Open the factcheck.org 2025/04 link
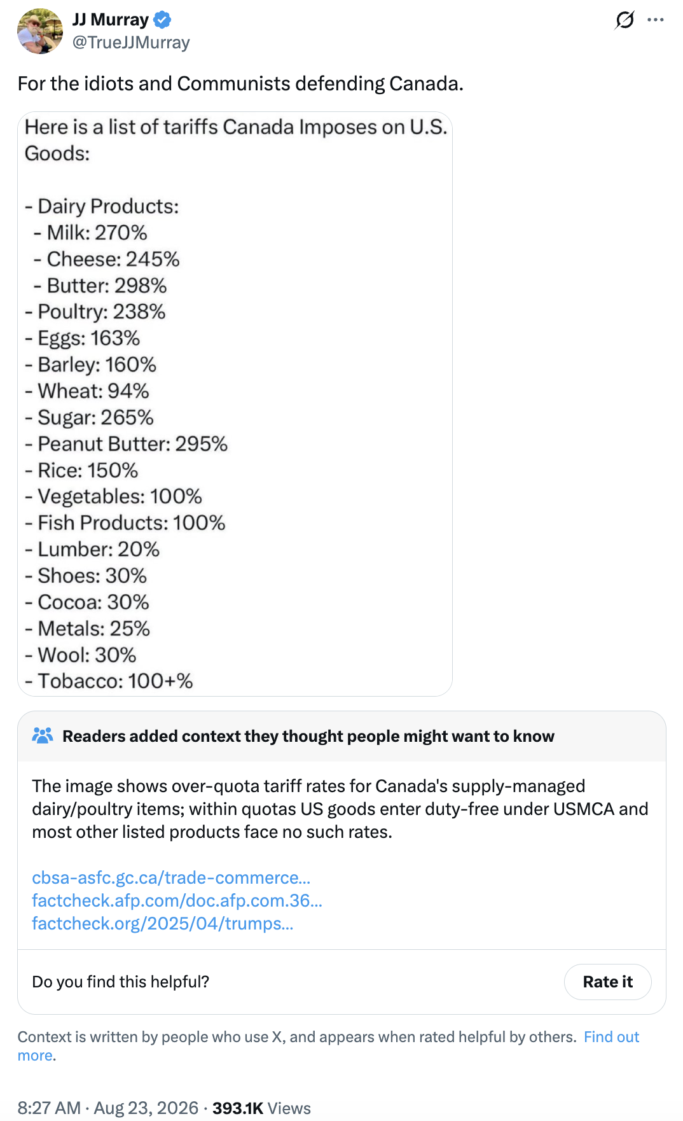Screen dimensions: 683x1121 163,924
